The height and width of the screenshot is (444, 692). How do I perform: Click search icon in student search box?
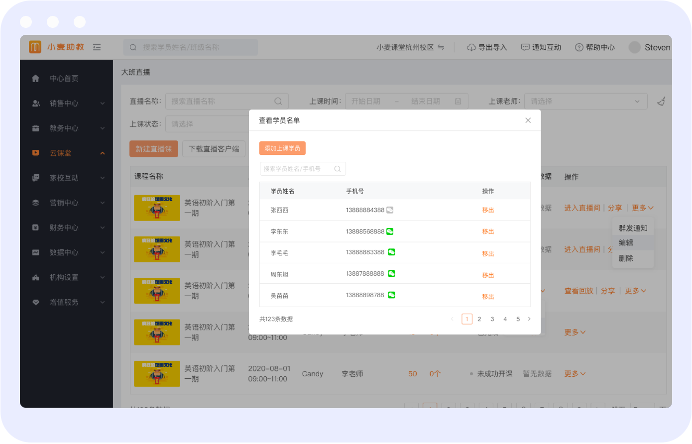click(x=338, y=169)
